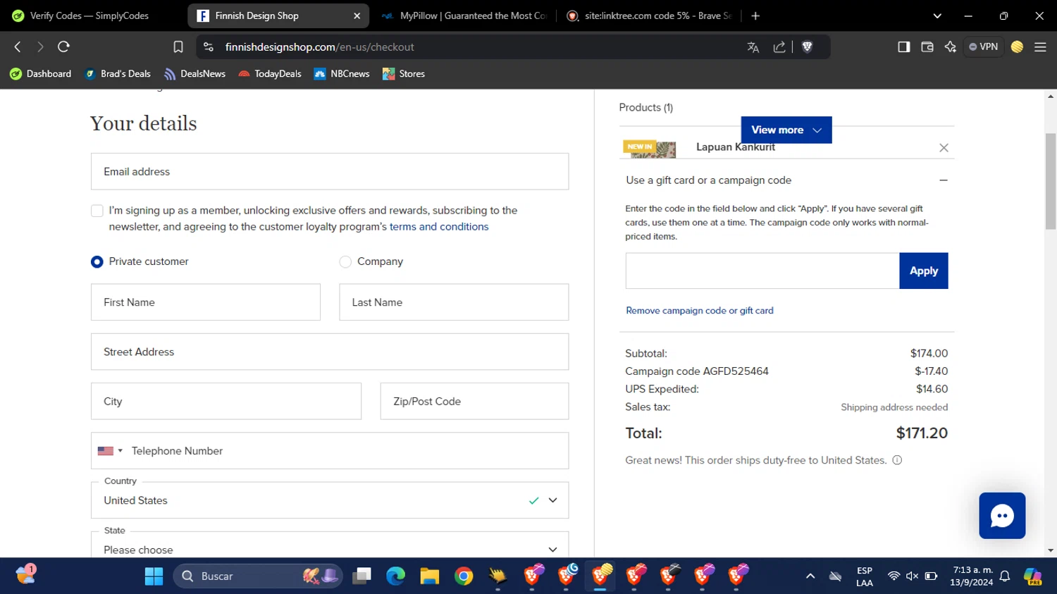The width and height of the screenshot is (1057, 594).
Task: Open File Explorer from taskbar
Action: (x=430, y=576)
